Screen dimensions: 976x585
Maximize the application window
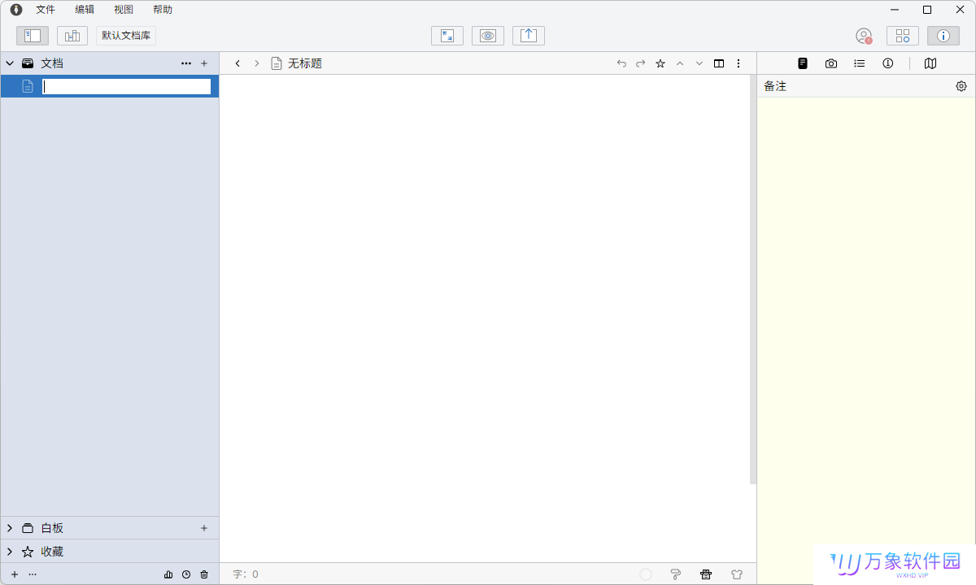(x=927, y=10)
